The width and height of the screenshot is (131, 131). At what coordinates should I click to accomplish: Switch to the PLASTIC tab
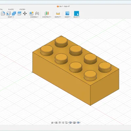[x=11, y=9]
